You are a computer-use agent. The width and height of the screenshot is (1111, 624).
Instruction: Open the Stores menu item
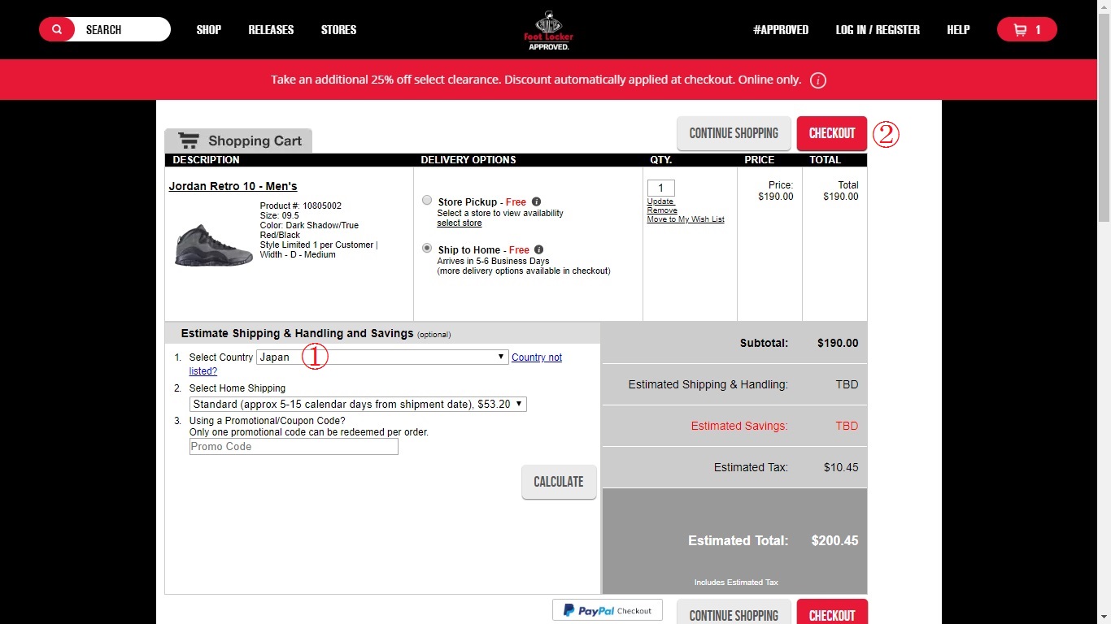coord(338,30)
